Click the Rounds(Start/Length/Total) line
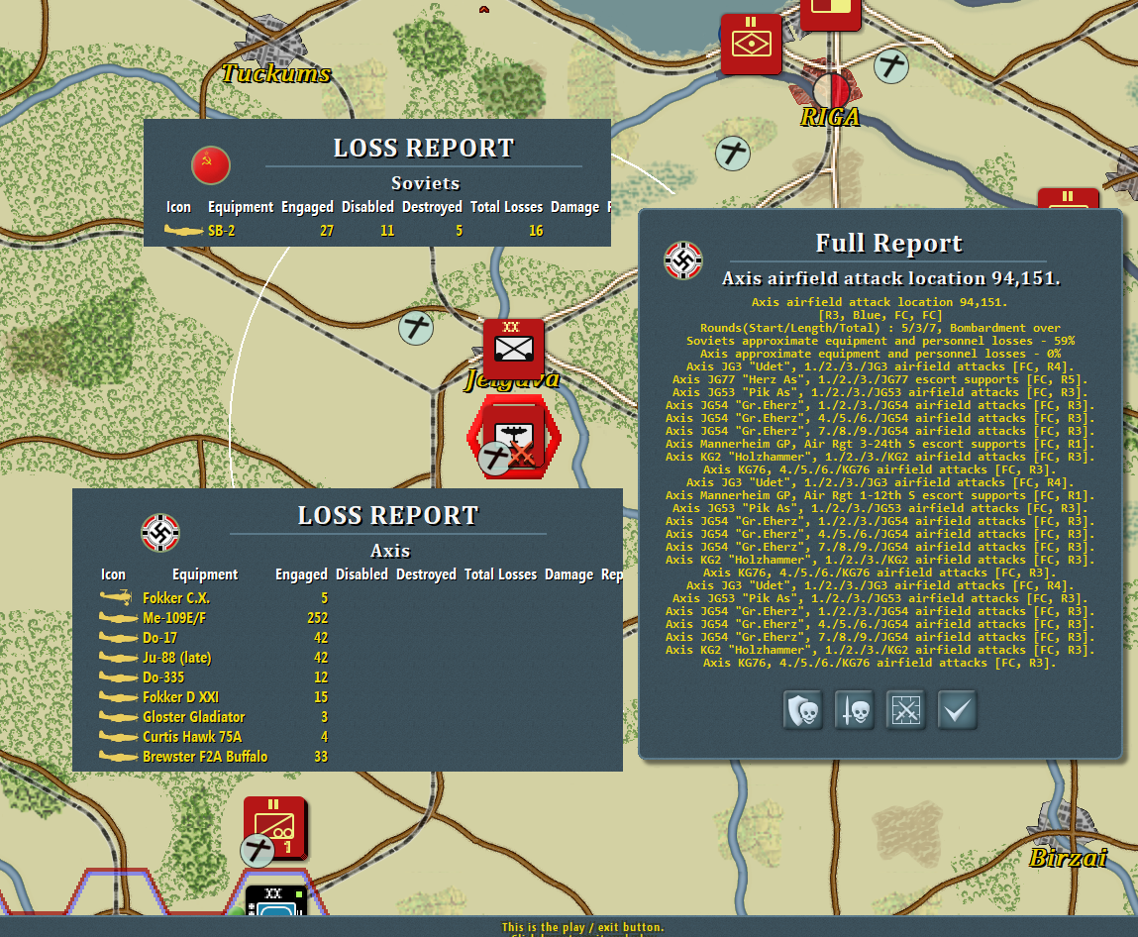Image resolution: width=1138 pixels, height=937 pixels. [x=879, y=328]
